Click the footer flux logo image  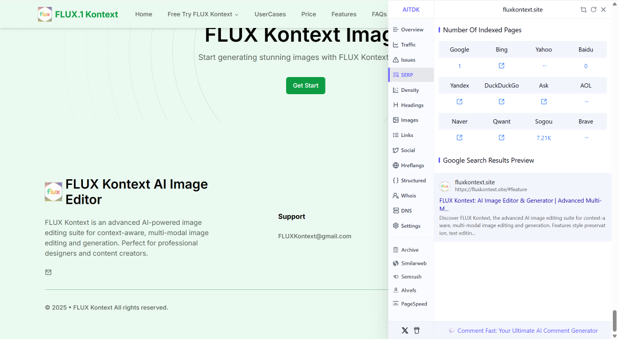pyautogui.click(x=53, y=192)
